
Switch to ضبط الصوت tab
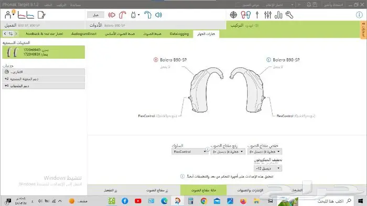click(153, 34)
